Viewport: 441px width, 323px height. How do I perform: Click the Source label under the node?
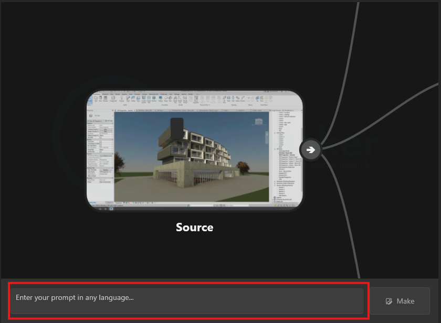point(194,227)
